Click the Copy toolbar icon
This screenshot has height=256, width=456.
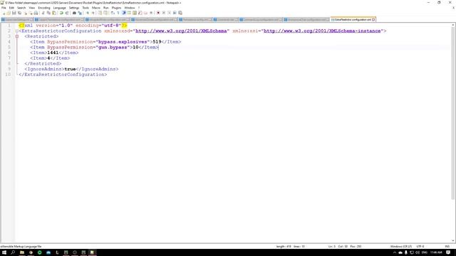tap(48, 13)
